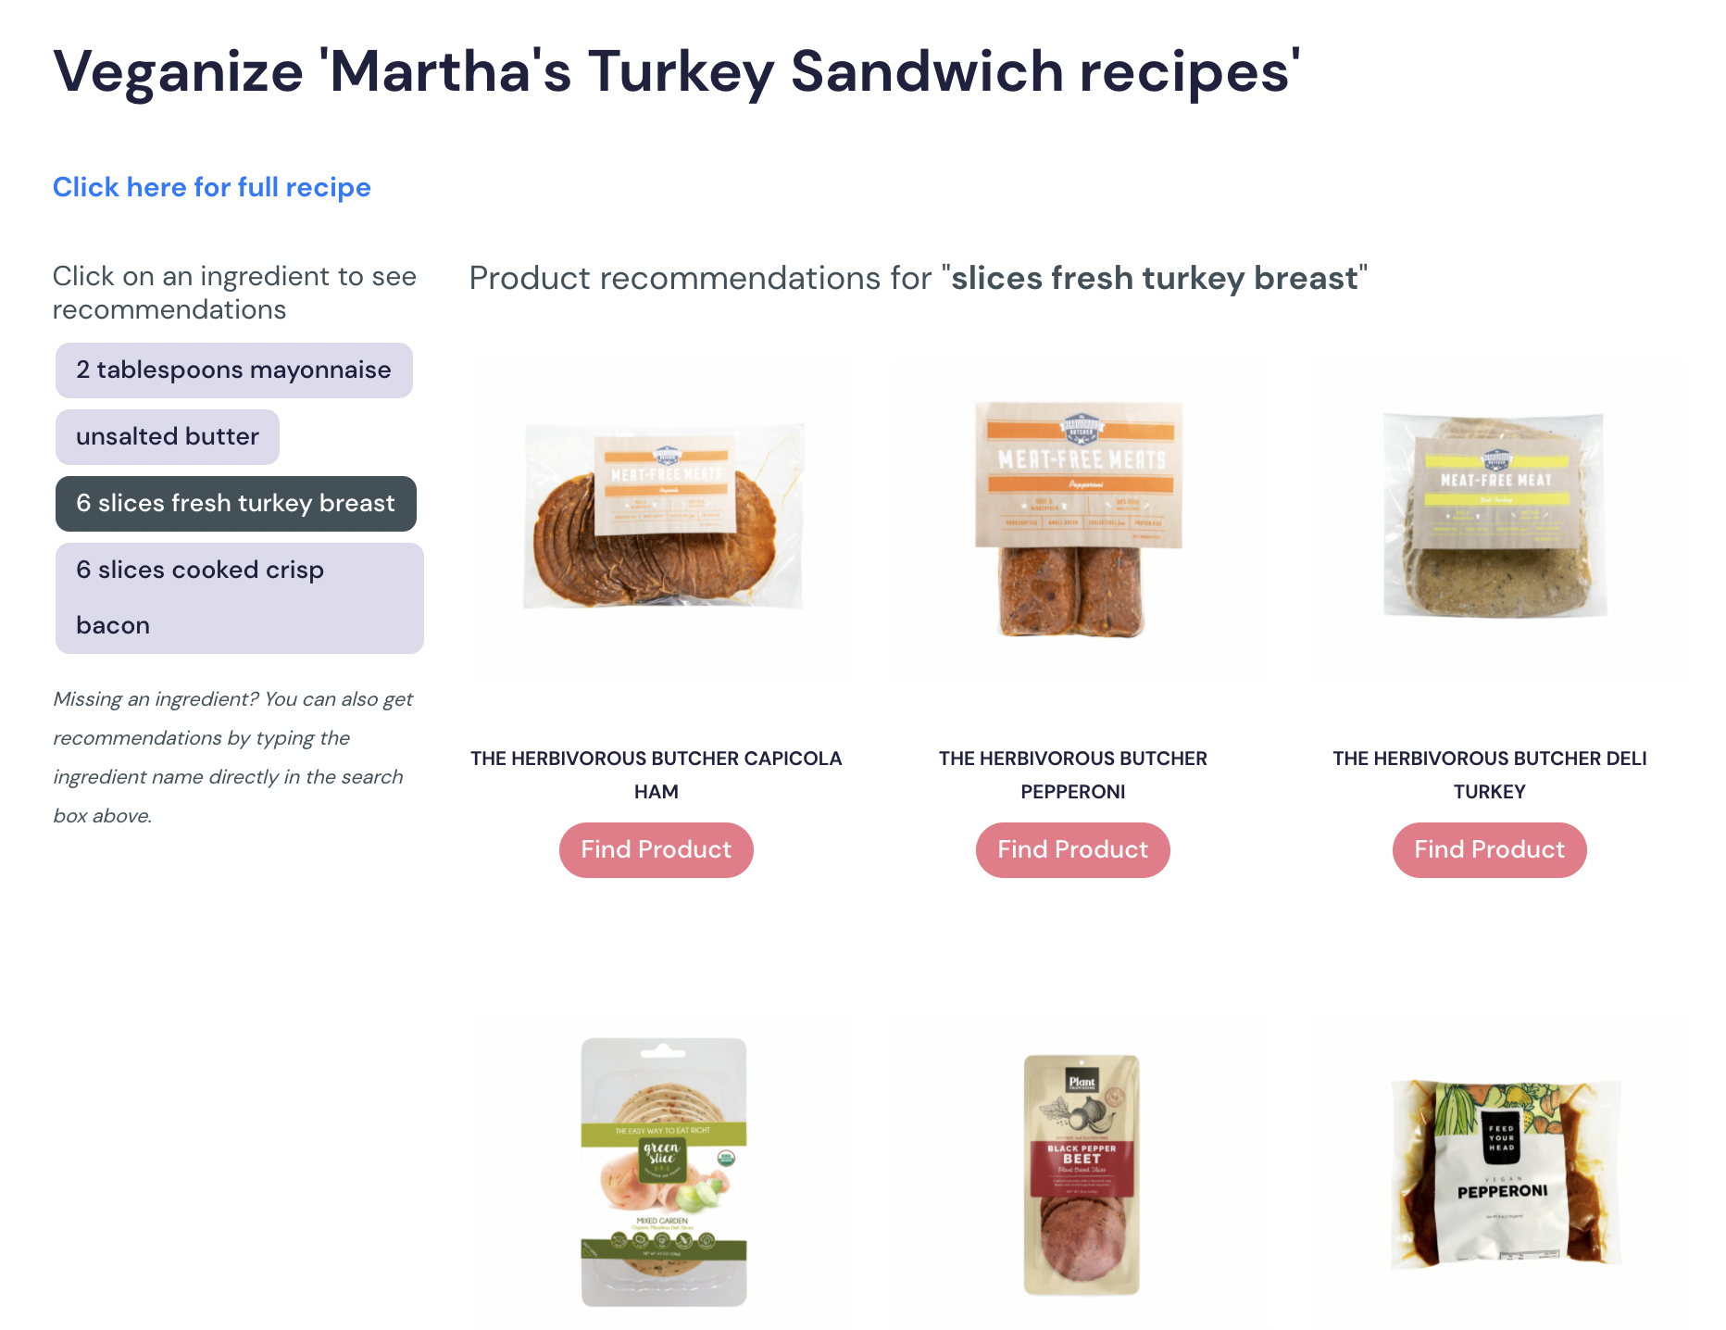Select the '2 tablespoons mayonnaise' ingredient
Screen dimensions: 1726x1330
pos(233,370)
